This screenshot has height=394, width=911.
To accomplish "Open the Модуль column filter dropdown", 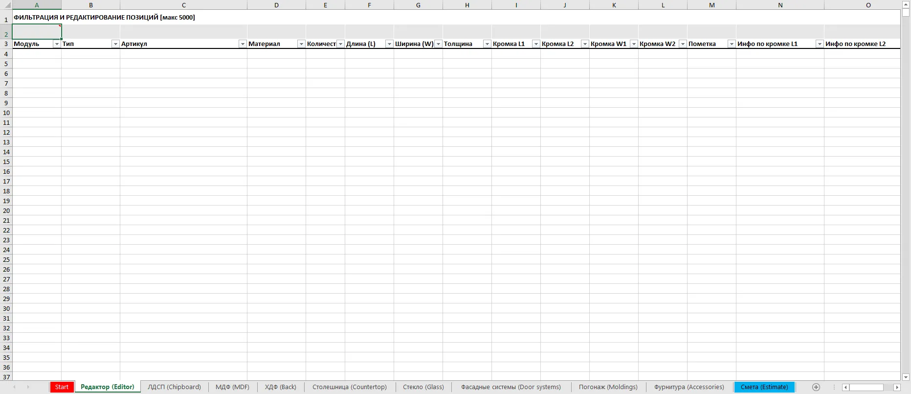I will click(x=57, y=44).
